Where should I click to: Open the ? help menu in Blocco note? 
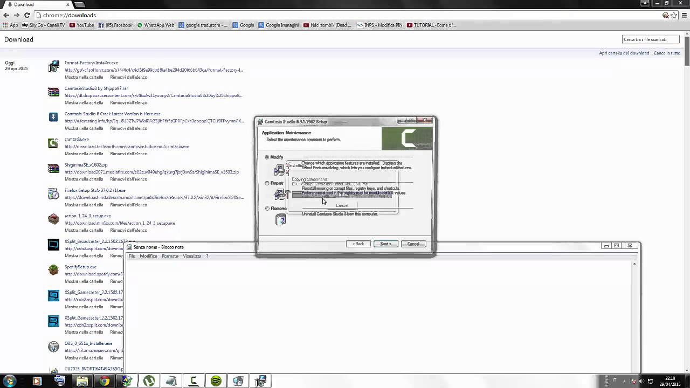pyautogui.click(x=207, y=256)
